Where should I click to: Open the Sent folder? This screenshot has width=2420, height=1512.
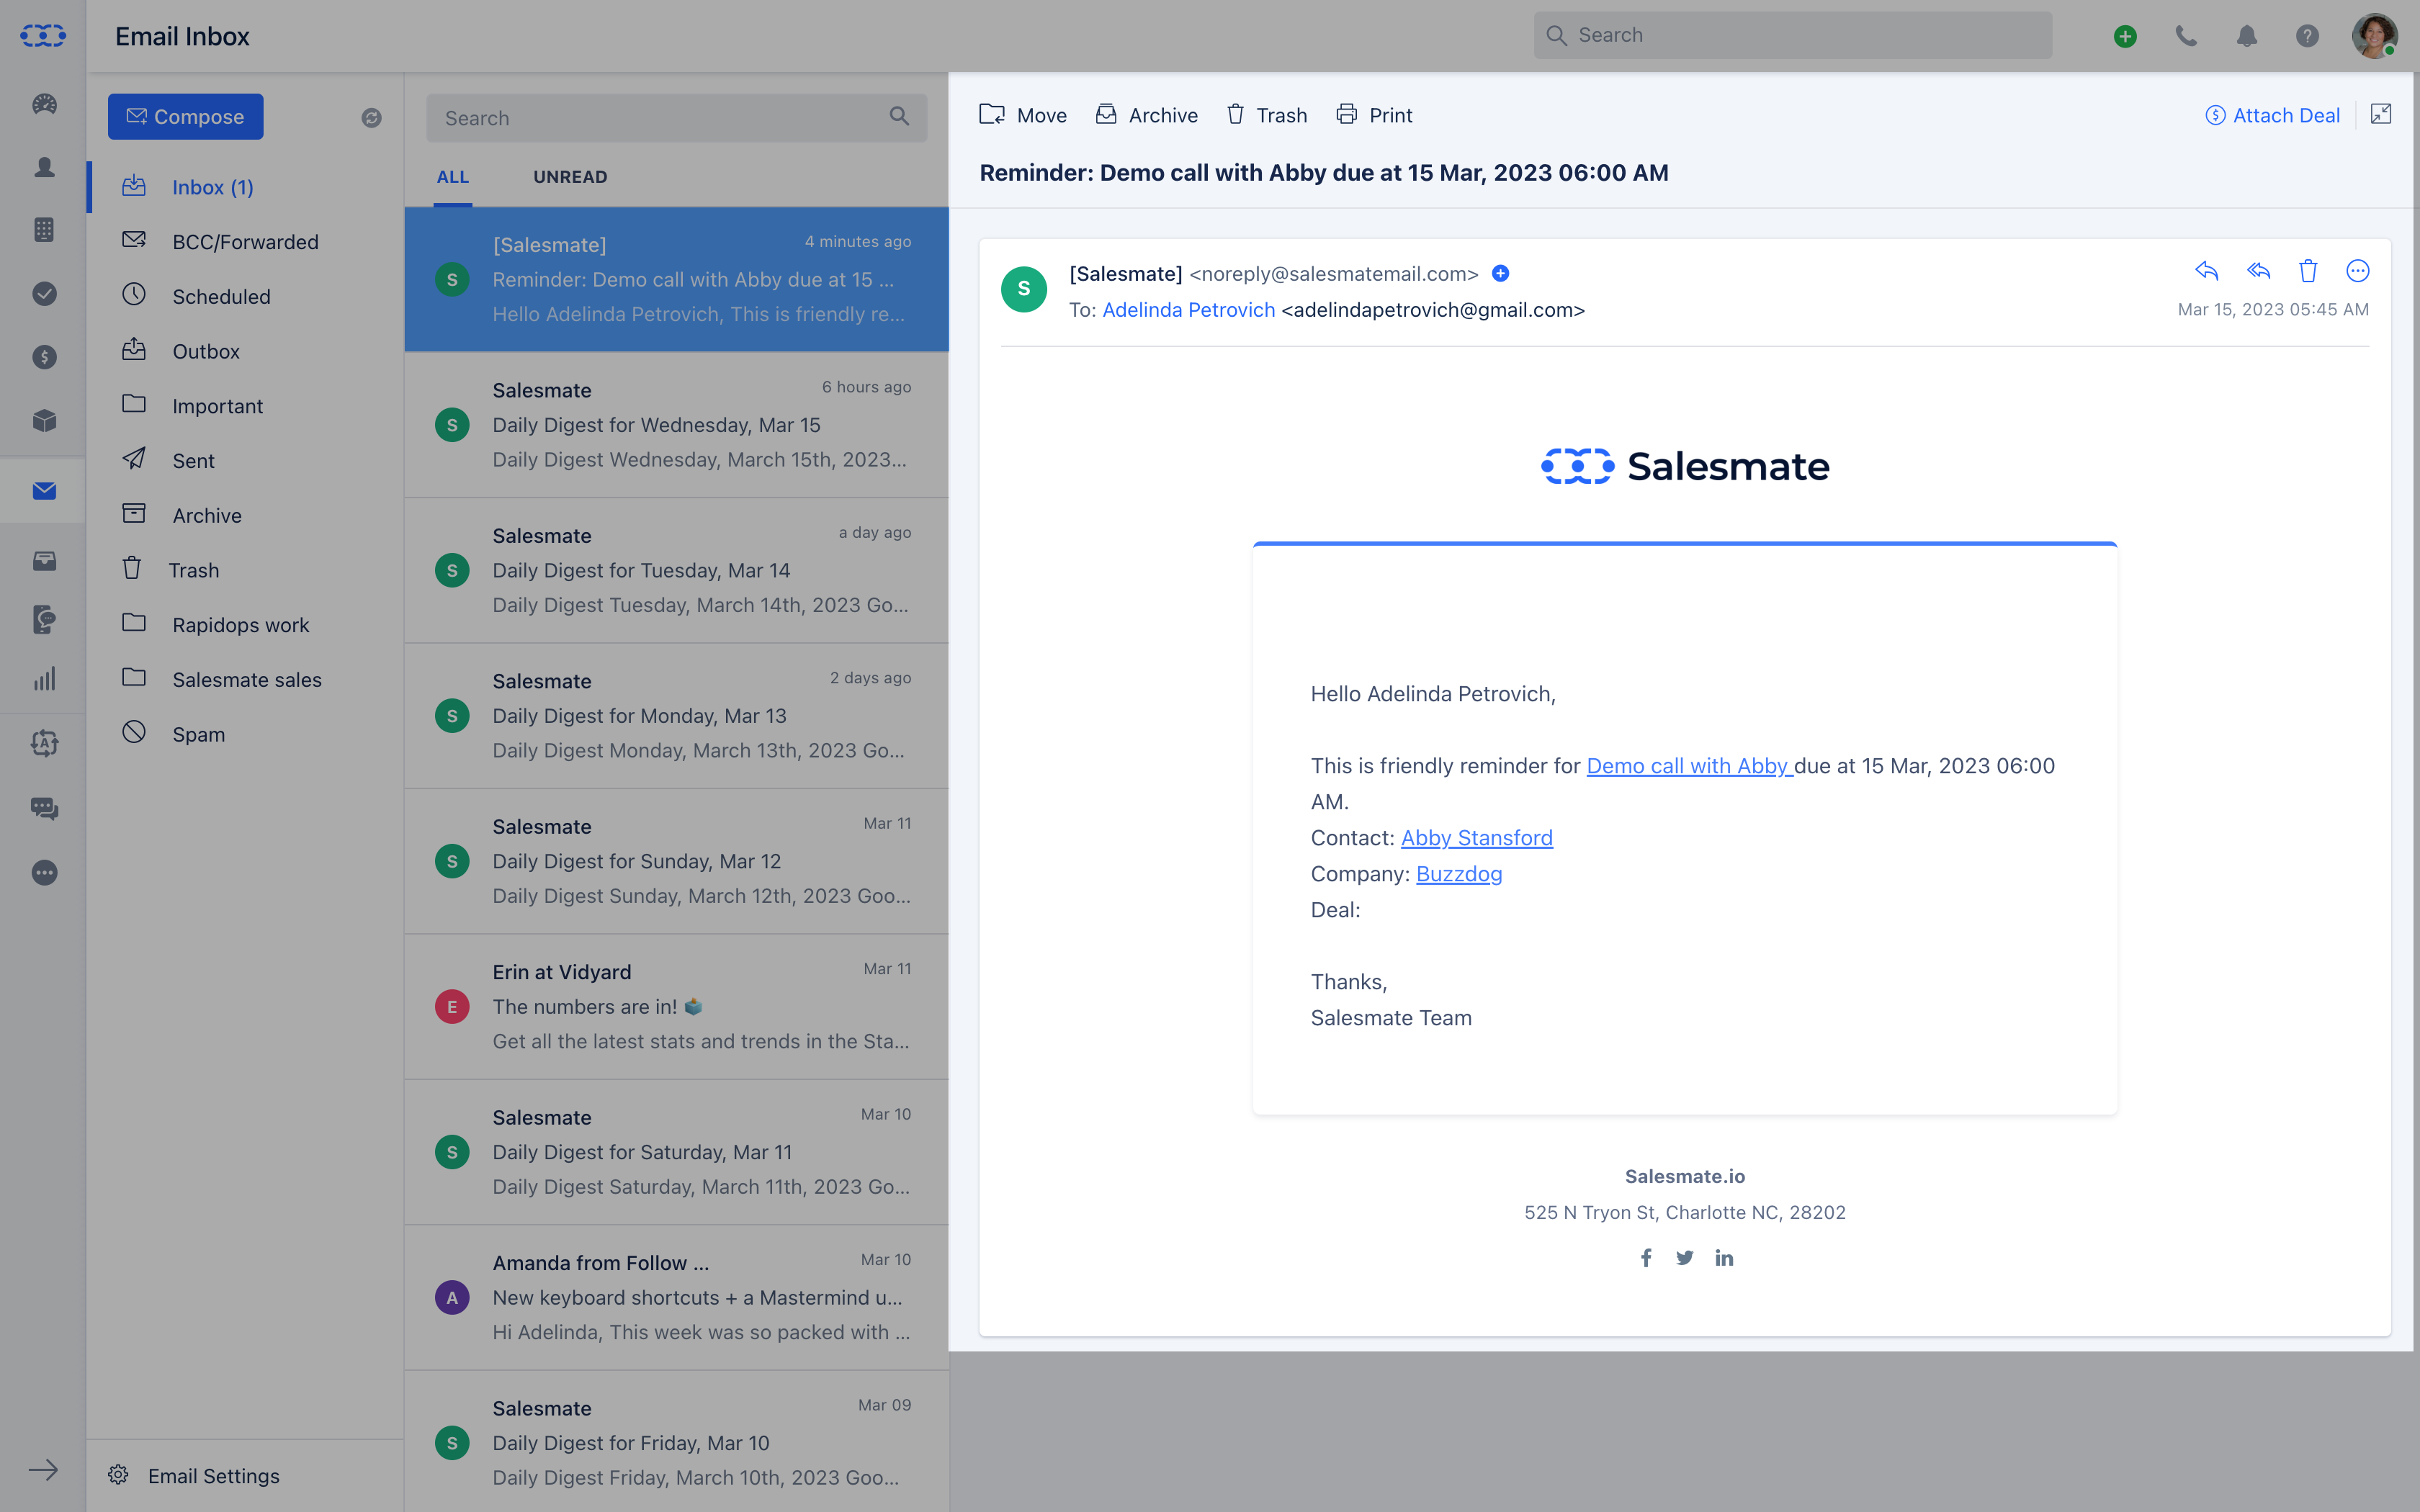pyautogui.click(x=245, y=460)
